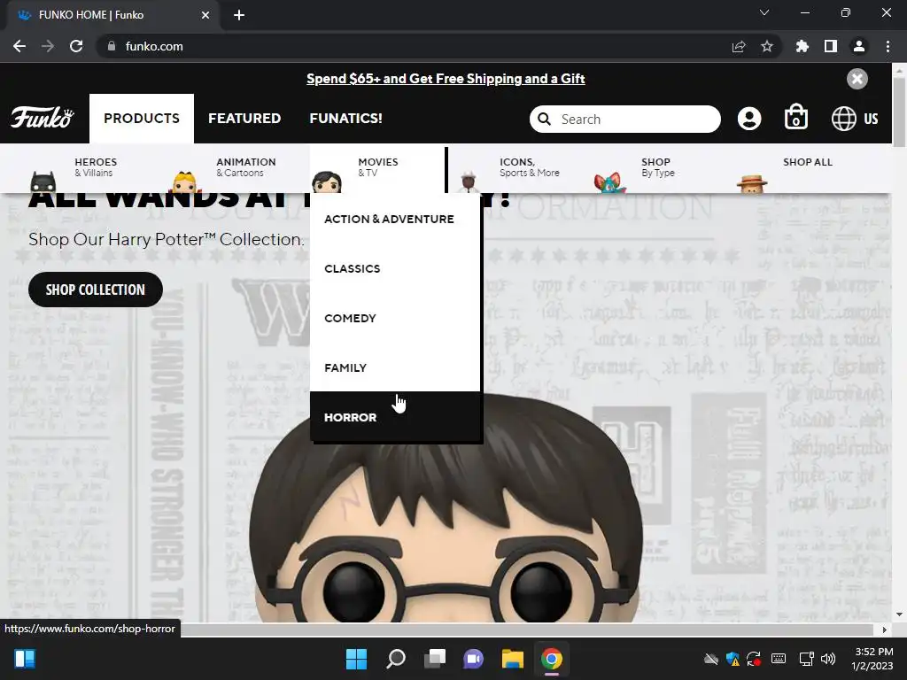907x680 pixels.
Task: Toggle Chrome side panel icon
Action: 831,46
